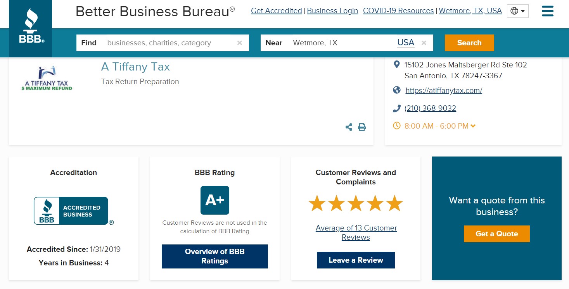
Task: Click the Years in Business: 4 text
Action: coord(74,263)
